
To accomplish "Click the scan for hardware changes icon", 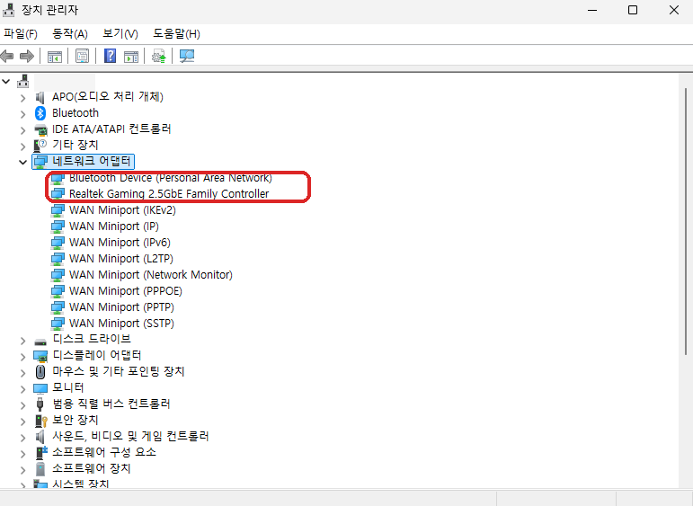I will 187,56.
